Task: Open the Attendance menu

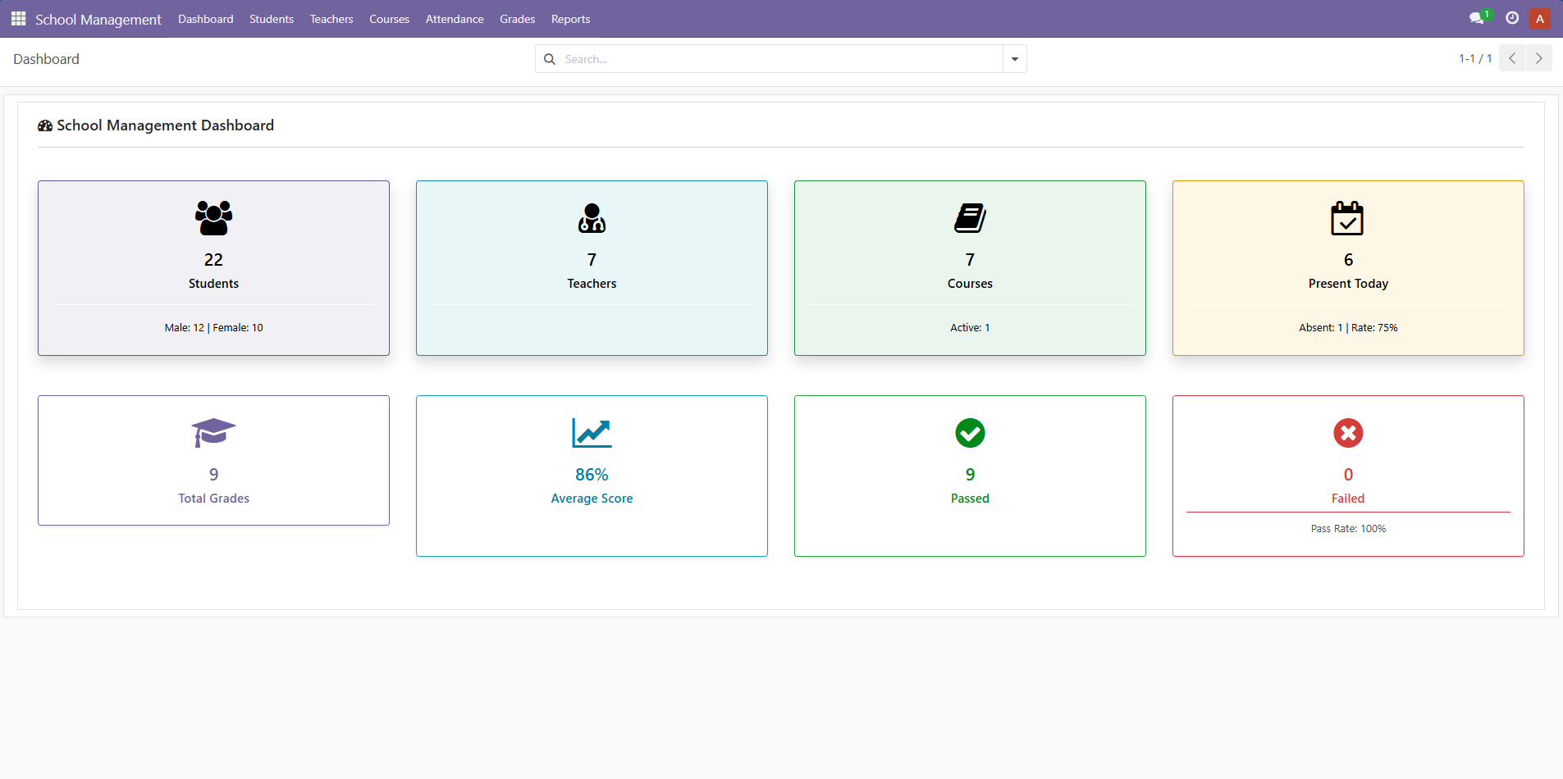Action: pyautogui.click(x=455, y=19)
